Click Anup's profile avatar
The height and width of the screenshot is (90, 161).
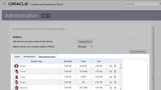(x=16, y=77)
